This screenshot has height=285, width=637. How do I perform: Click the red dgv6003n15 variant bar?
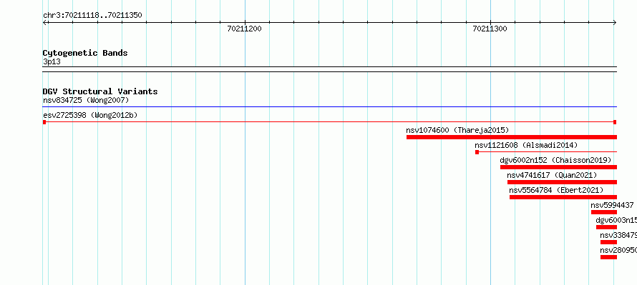(606, 227)
